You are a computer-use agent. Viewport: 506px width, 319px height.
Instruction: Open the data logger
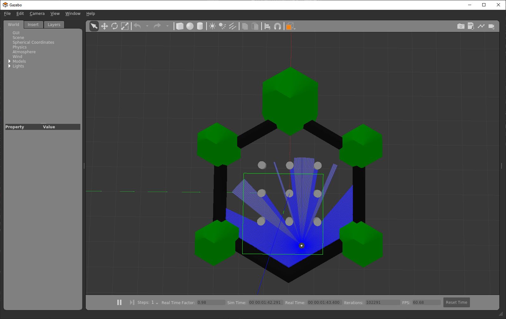click(x=471, y=26)
